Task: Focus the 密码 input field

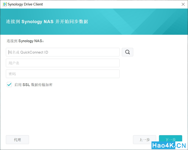Action: (63, 74)
